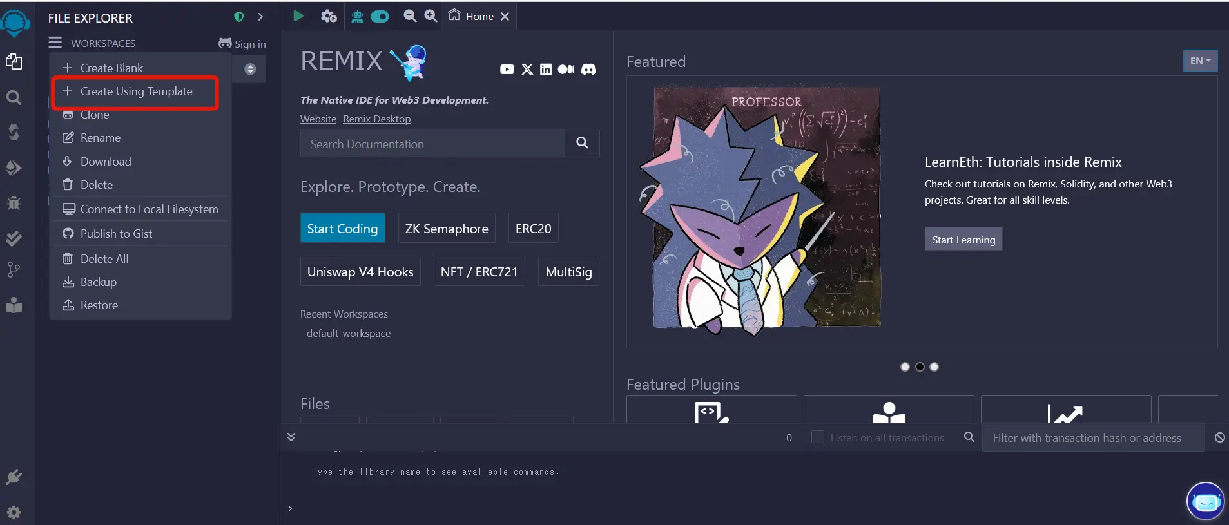Screen dimensions: 1229x525
Task: Collapse the terminal with double chevron
Action: pyautogui.click(x=291, y=437)
